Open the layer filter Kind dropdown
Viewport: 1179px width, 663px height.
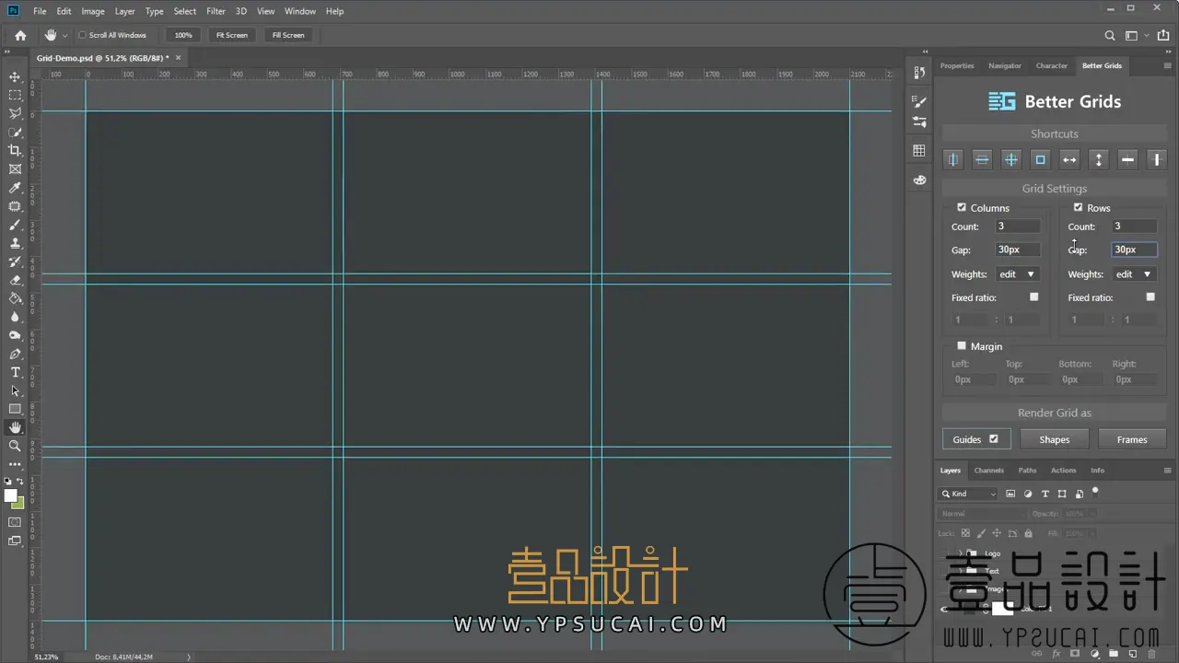pos(969,494)
